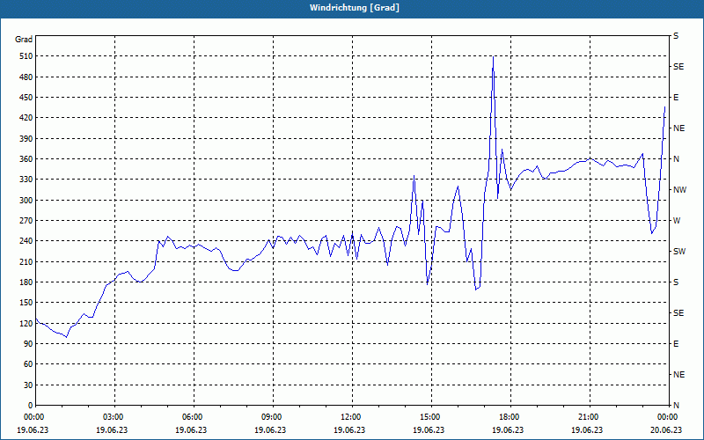Click the N compass label beside 360 gridline
The width and height of the screenshot is (704, 440).
pos(676,159)
